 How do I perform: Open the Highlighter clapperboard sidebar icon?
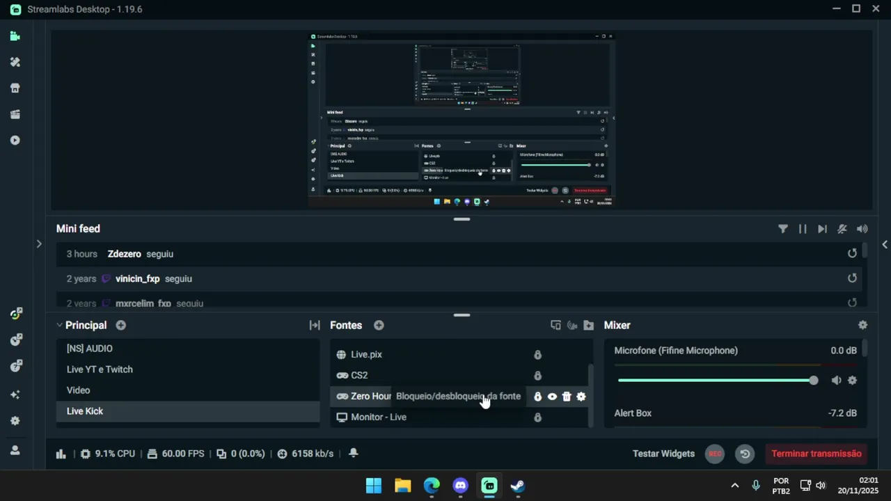(x=15, y=114)
